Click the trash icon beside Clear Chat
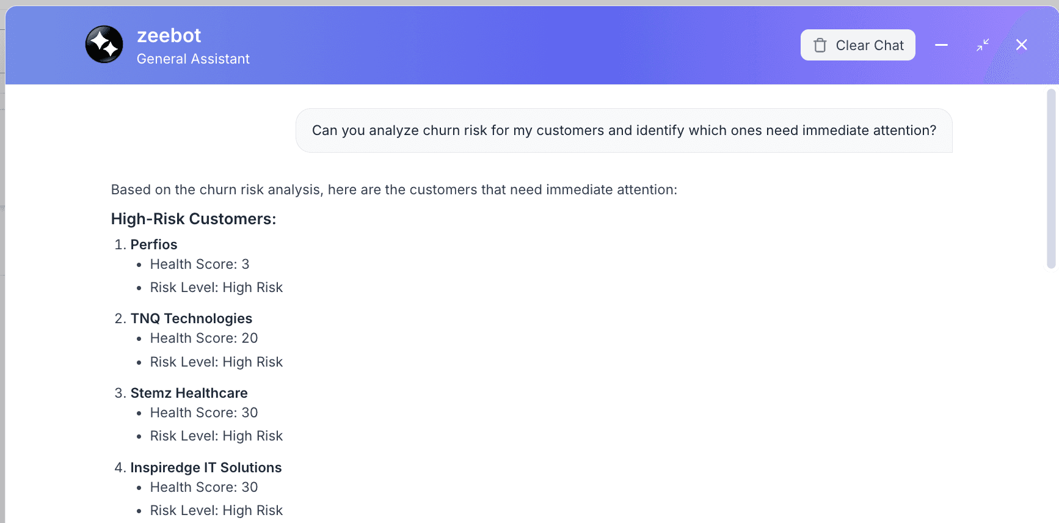 coord(820,45)
